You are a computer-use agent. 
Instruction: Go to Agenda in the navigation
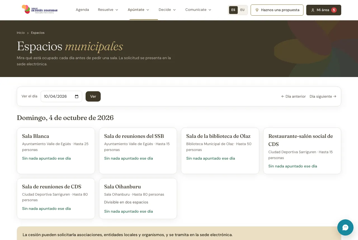pos(82,10)
